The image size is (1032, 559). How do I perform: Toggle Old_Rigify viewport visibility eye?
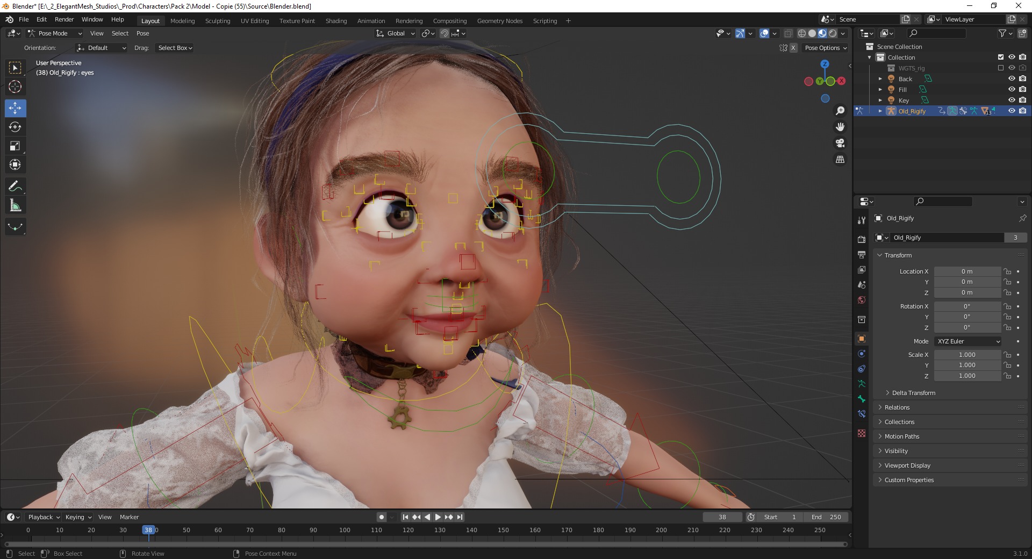tap(1012, 111)
